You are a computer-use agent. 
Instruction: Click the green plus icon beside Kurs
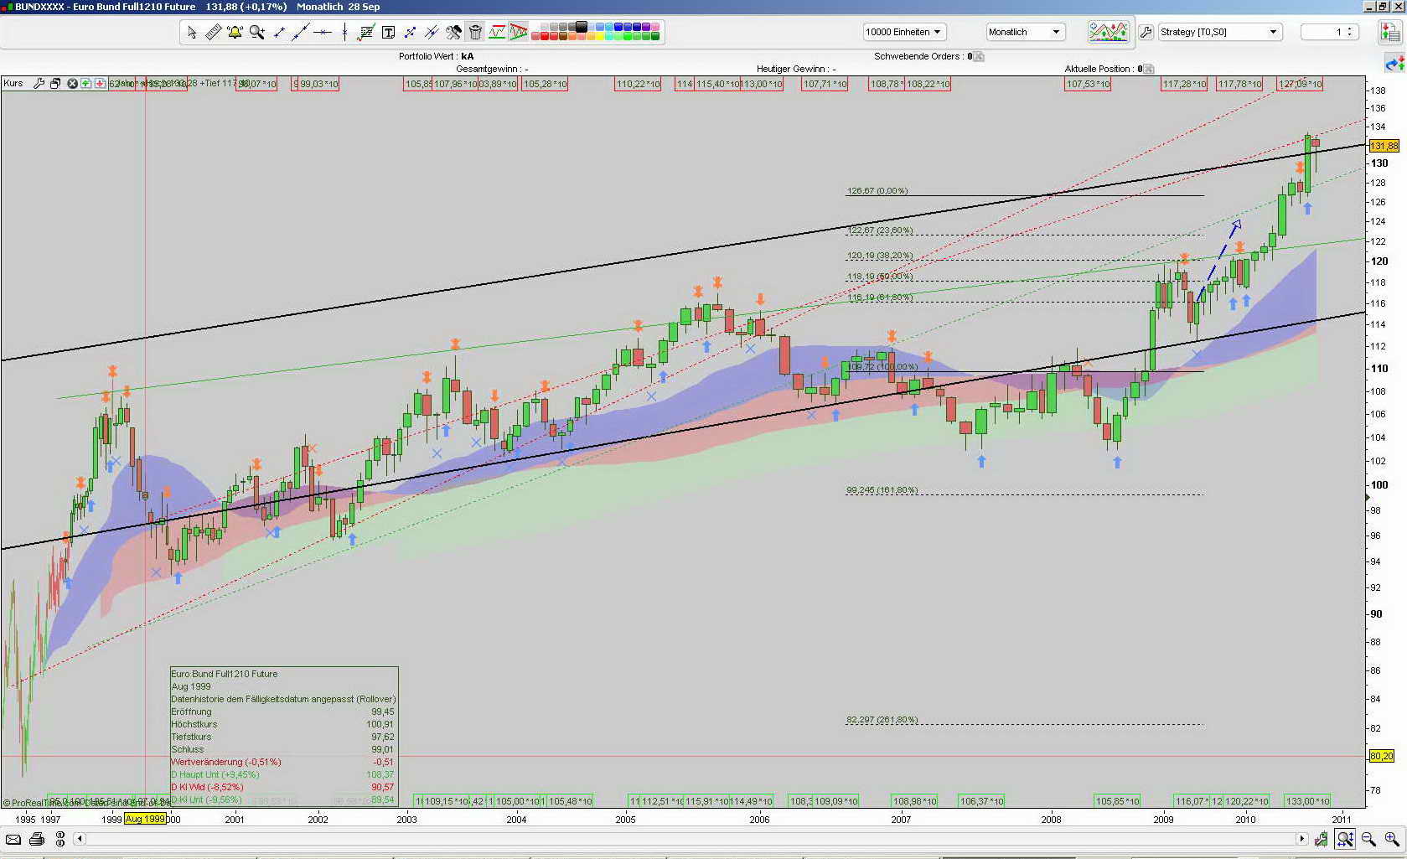click(x=85, y=83)
